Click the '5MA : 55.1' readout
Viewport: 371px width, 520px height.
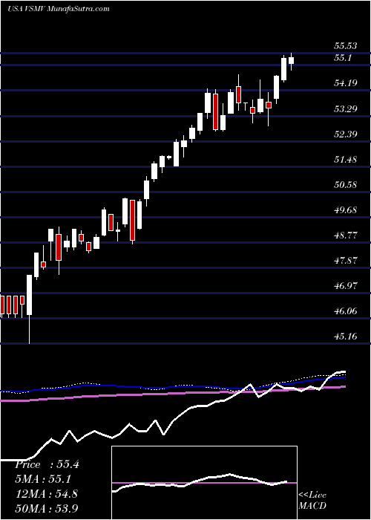click(x=43, y=479)
